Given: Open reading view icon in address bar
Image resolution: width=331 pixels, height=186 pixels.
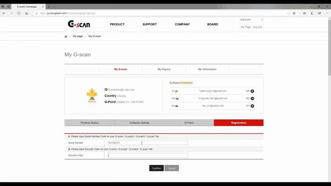Looking at the screenshot, I should [289, 13].
